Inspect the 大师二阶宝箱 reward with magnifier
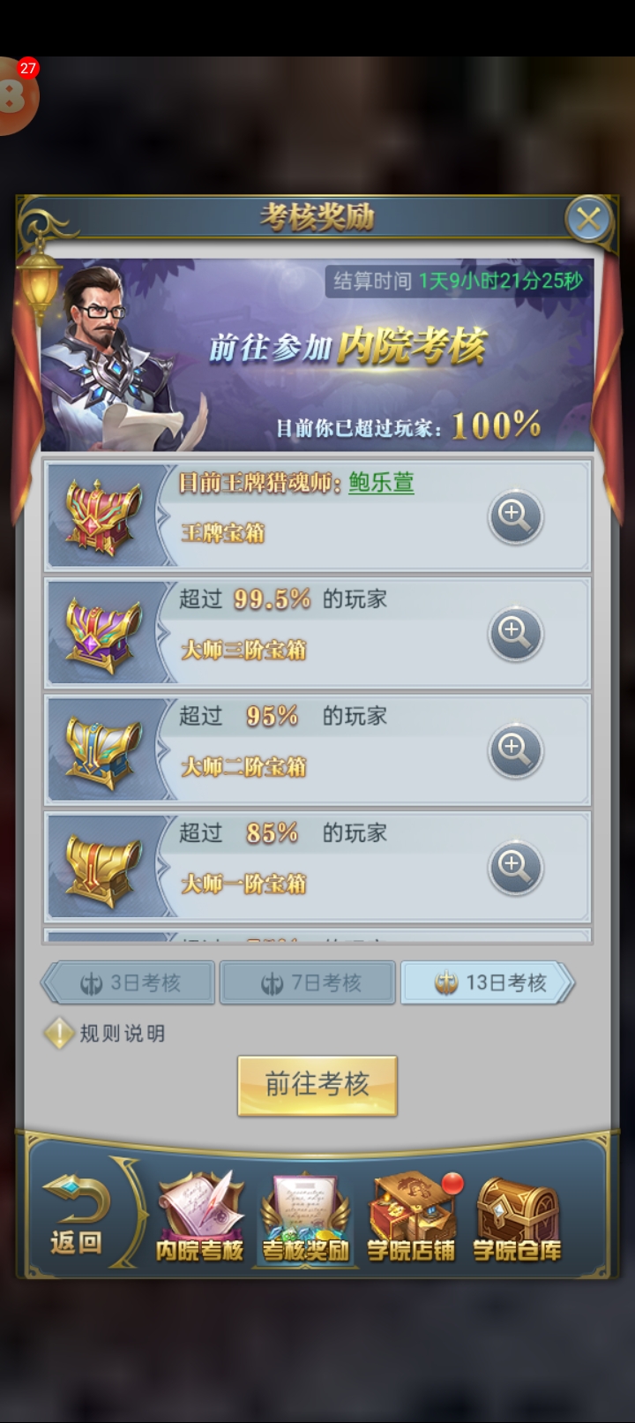635x1423 pixels. 516,750
